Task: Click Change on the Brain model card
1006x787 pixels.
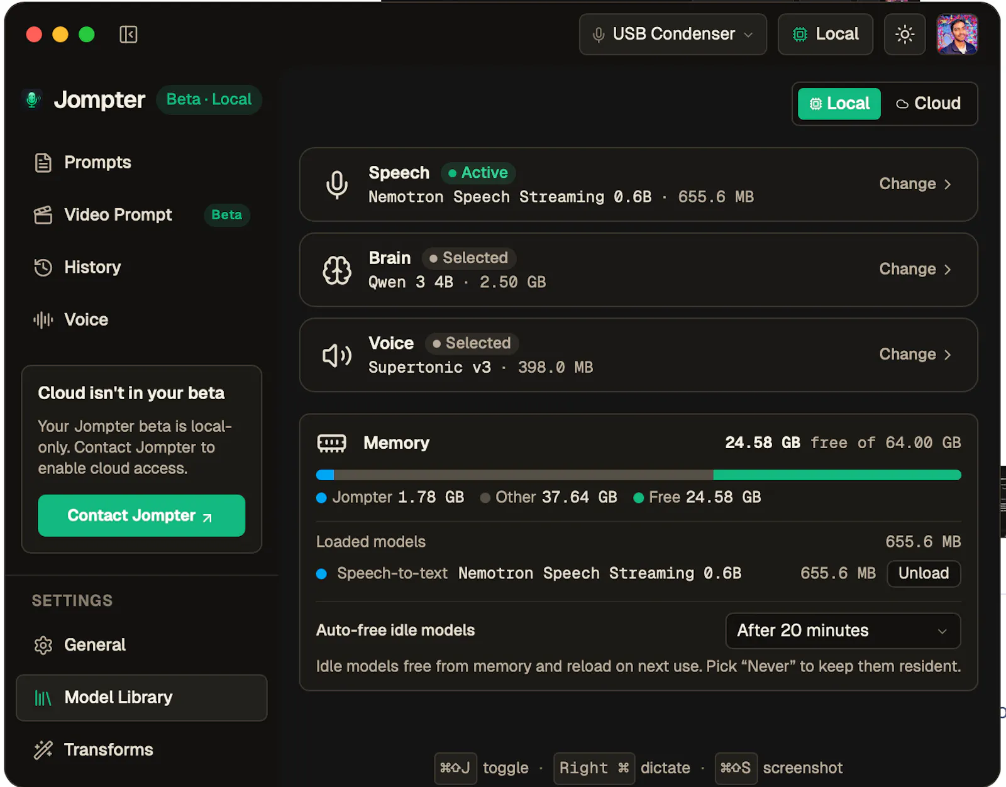Action: (x=915, y=270)
